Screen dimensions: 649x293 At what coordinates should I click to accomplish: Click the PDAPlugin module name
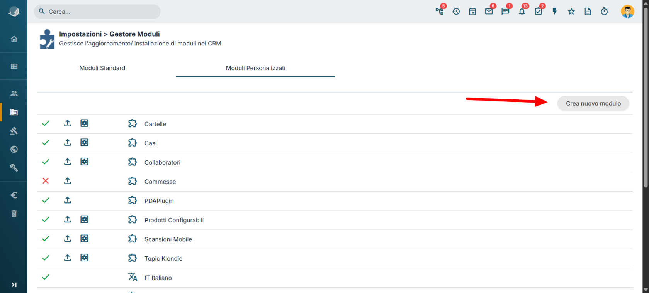(159, 201)
